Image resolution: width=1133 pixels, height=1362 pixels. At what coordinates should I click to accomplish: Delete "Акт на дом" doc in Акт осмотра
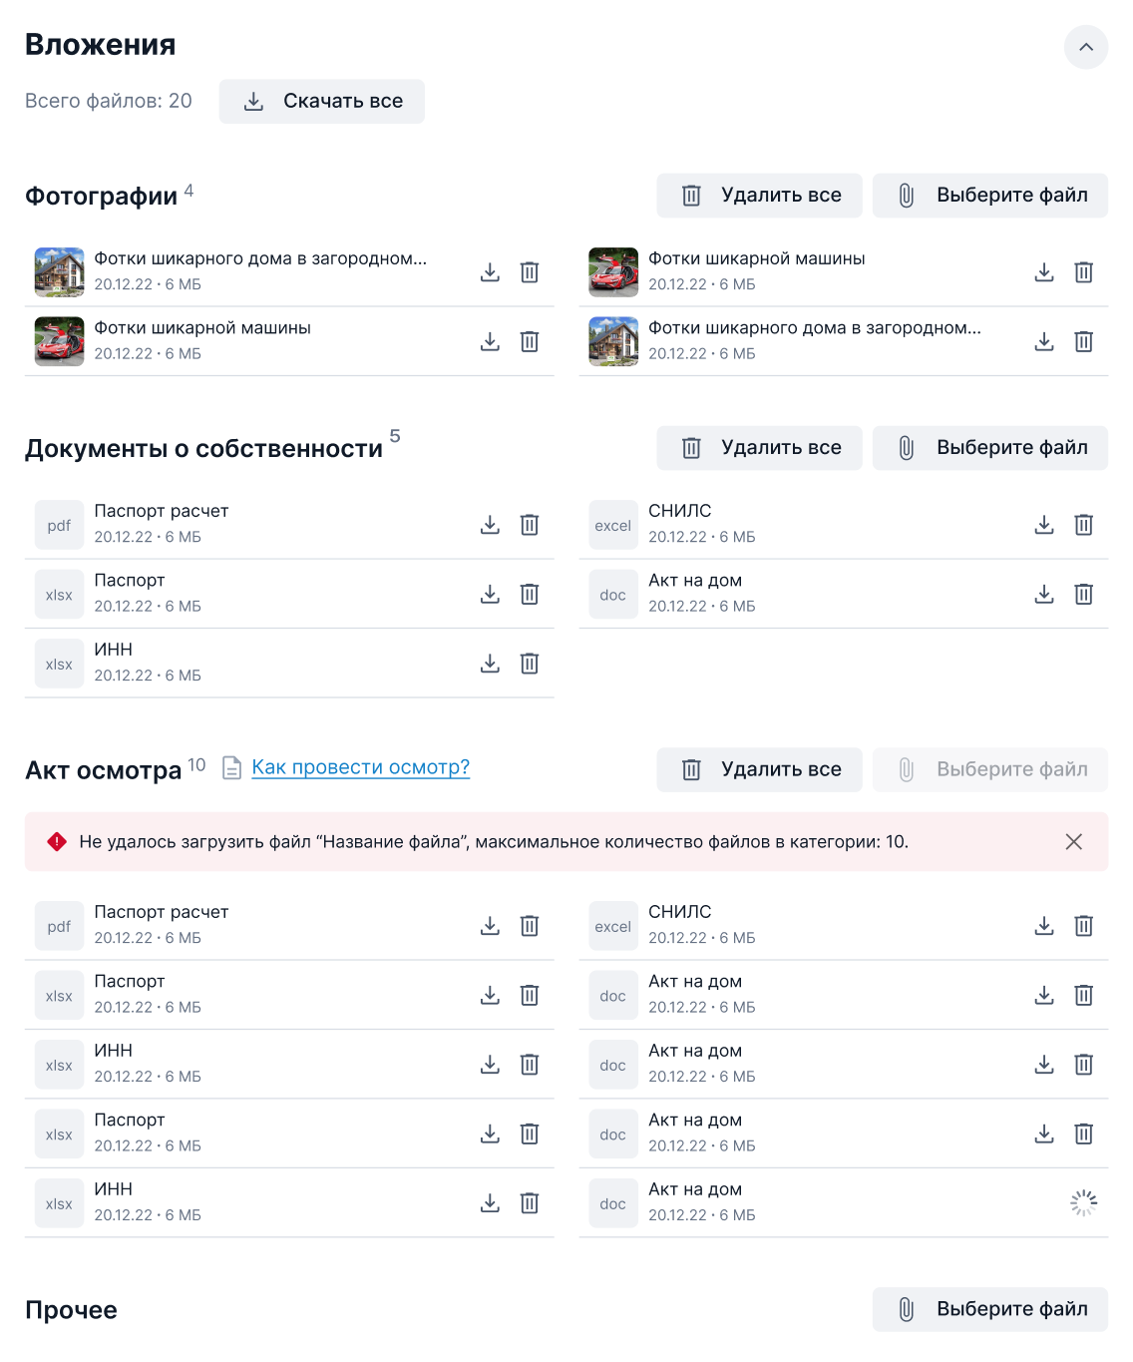click(1084, 994)
